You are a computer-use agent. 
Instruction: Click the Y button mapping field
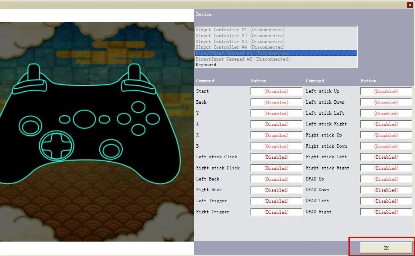(x=276, y=113)
